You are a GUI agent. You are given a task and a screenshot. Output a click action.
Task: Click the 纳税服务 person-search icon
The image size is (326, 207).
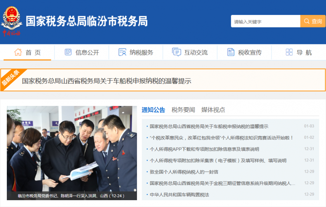[122, 52]
